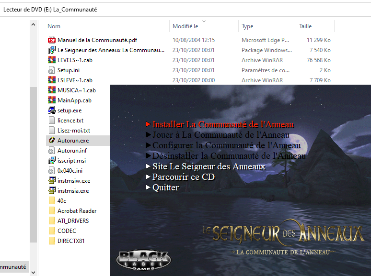Viewport: 371px width, 276px height.
Task: Click the navigation pane scroll-up arrow
Action: pos(34,24)
